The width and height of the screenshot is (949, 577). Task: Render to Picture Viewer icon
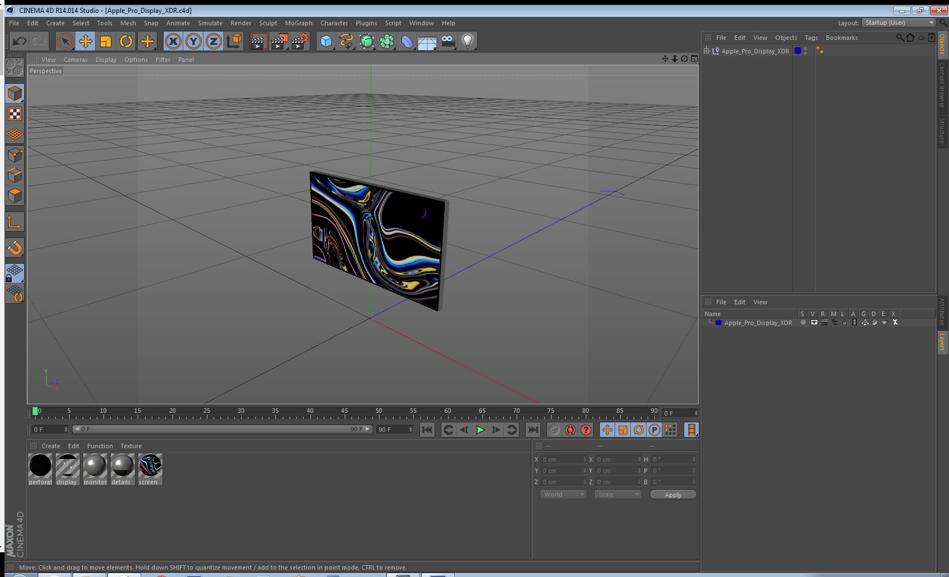(279, 41)
